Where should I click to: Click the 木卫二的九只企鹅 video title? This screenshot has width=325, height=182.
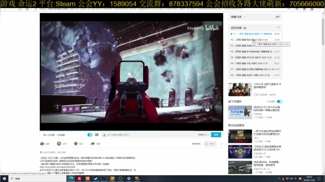point(267,109)
